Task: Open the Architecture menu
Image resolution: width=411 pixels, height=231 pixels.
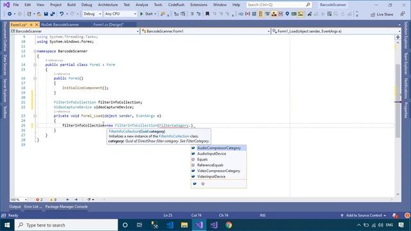Action: [108, 4]
